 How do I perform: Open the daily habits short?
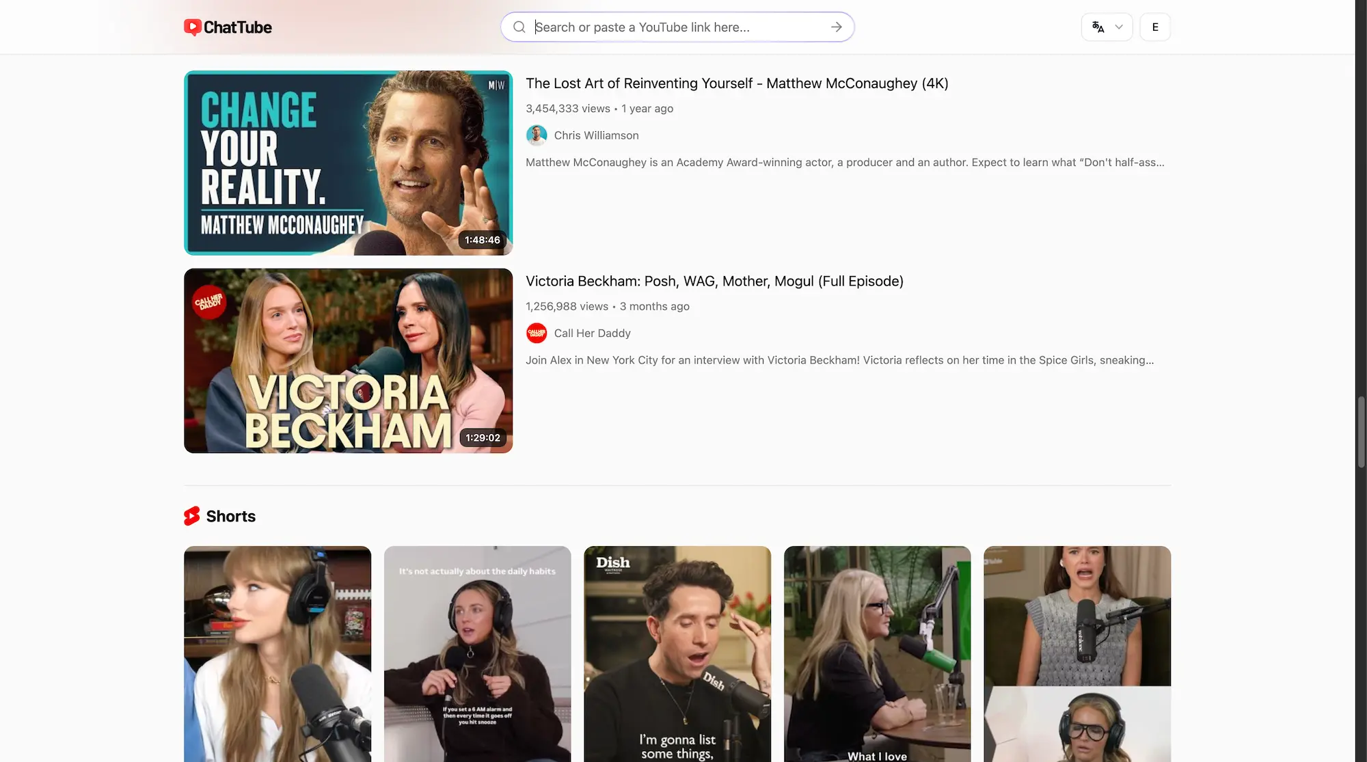[x=477, y=654]
